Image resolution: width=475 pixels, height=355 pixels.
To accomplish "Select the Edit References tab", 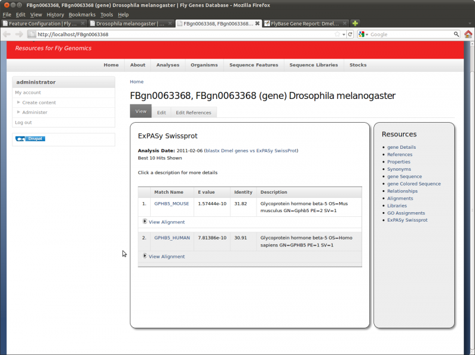I will tap(194, 113).
